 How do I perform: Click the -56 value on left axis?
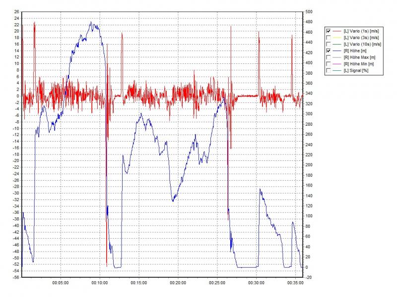(x=16, y=278)
